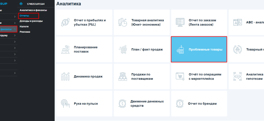
Task: Select Отчеты in the submenu
Action: coord(24,15)
